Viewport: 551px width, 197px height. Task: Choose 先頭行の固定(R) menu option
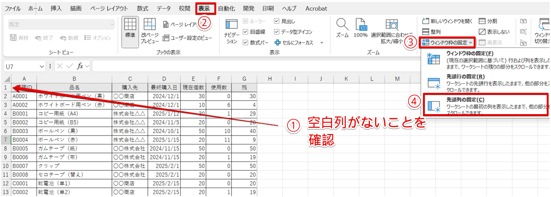[x=486, y=82]
